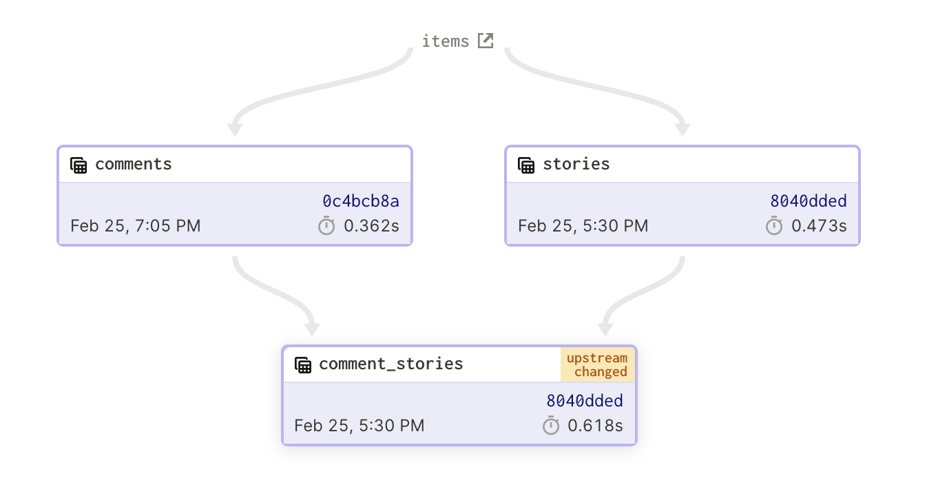Screen dimensions: 938x485
Task: Click the stopwatch icon next to 0.362s
Action: [326, 225]
